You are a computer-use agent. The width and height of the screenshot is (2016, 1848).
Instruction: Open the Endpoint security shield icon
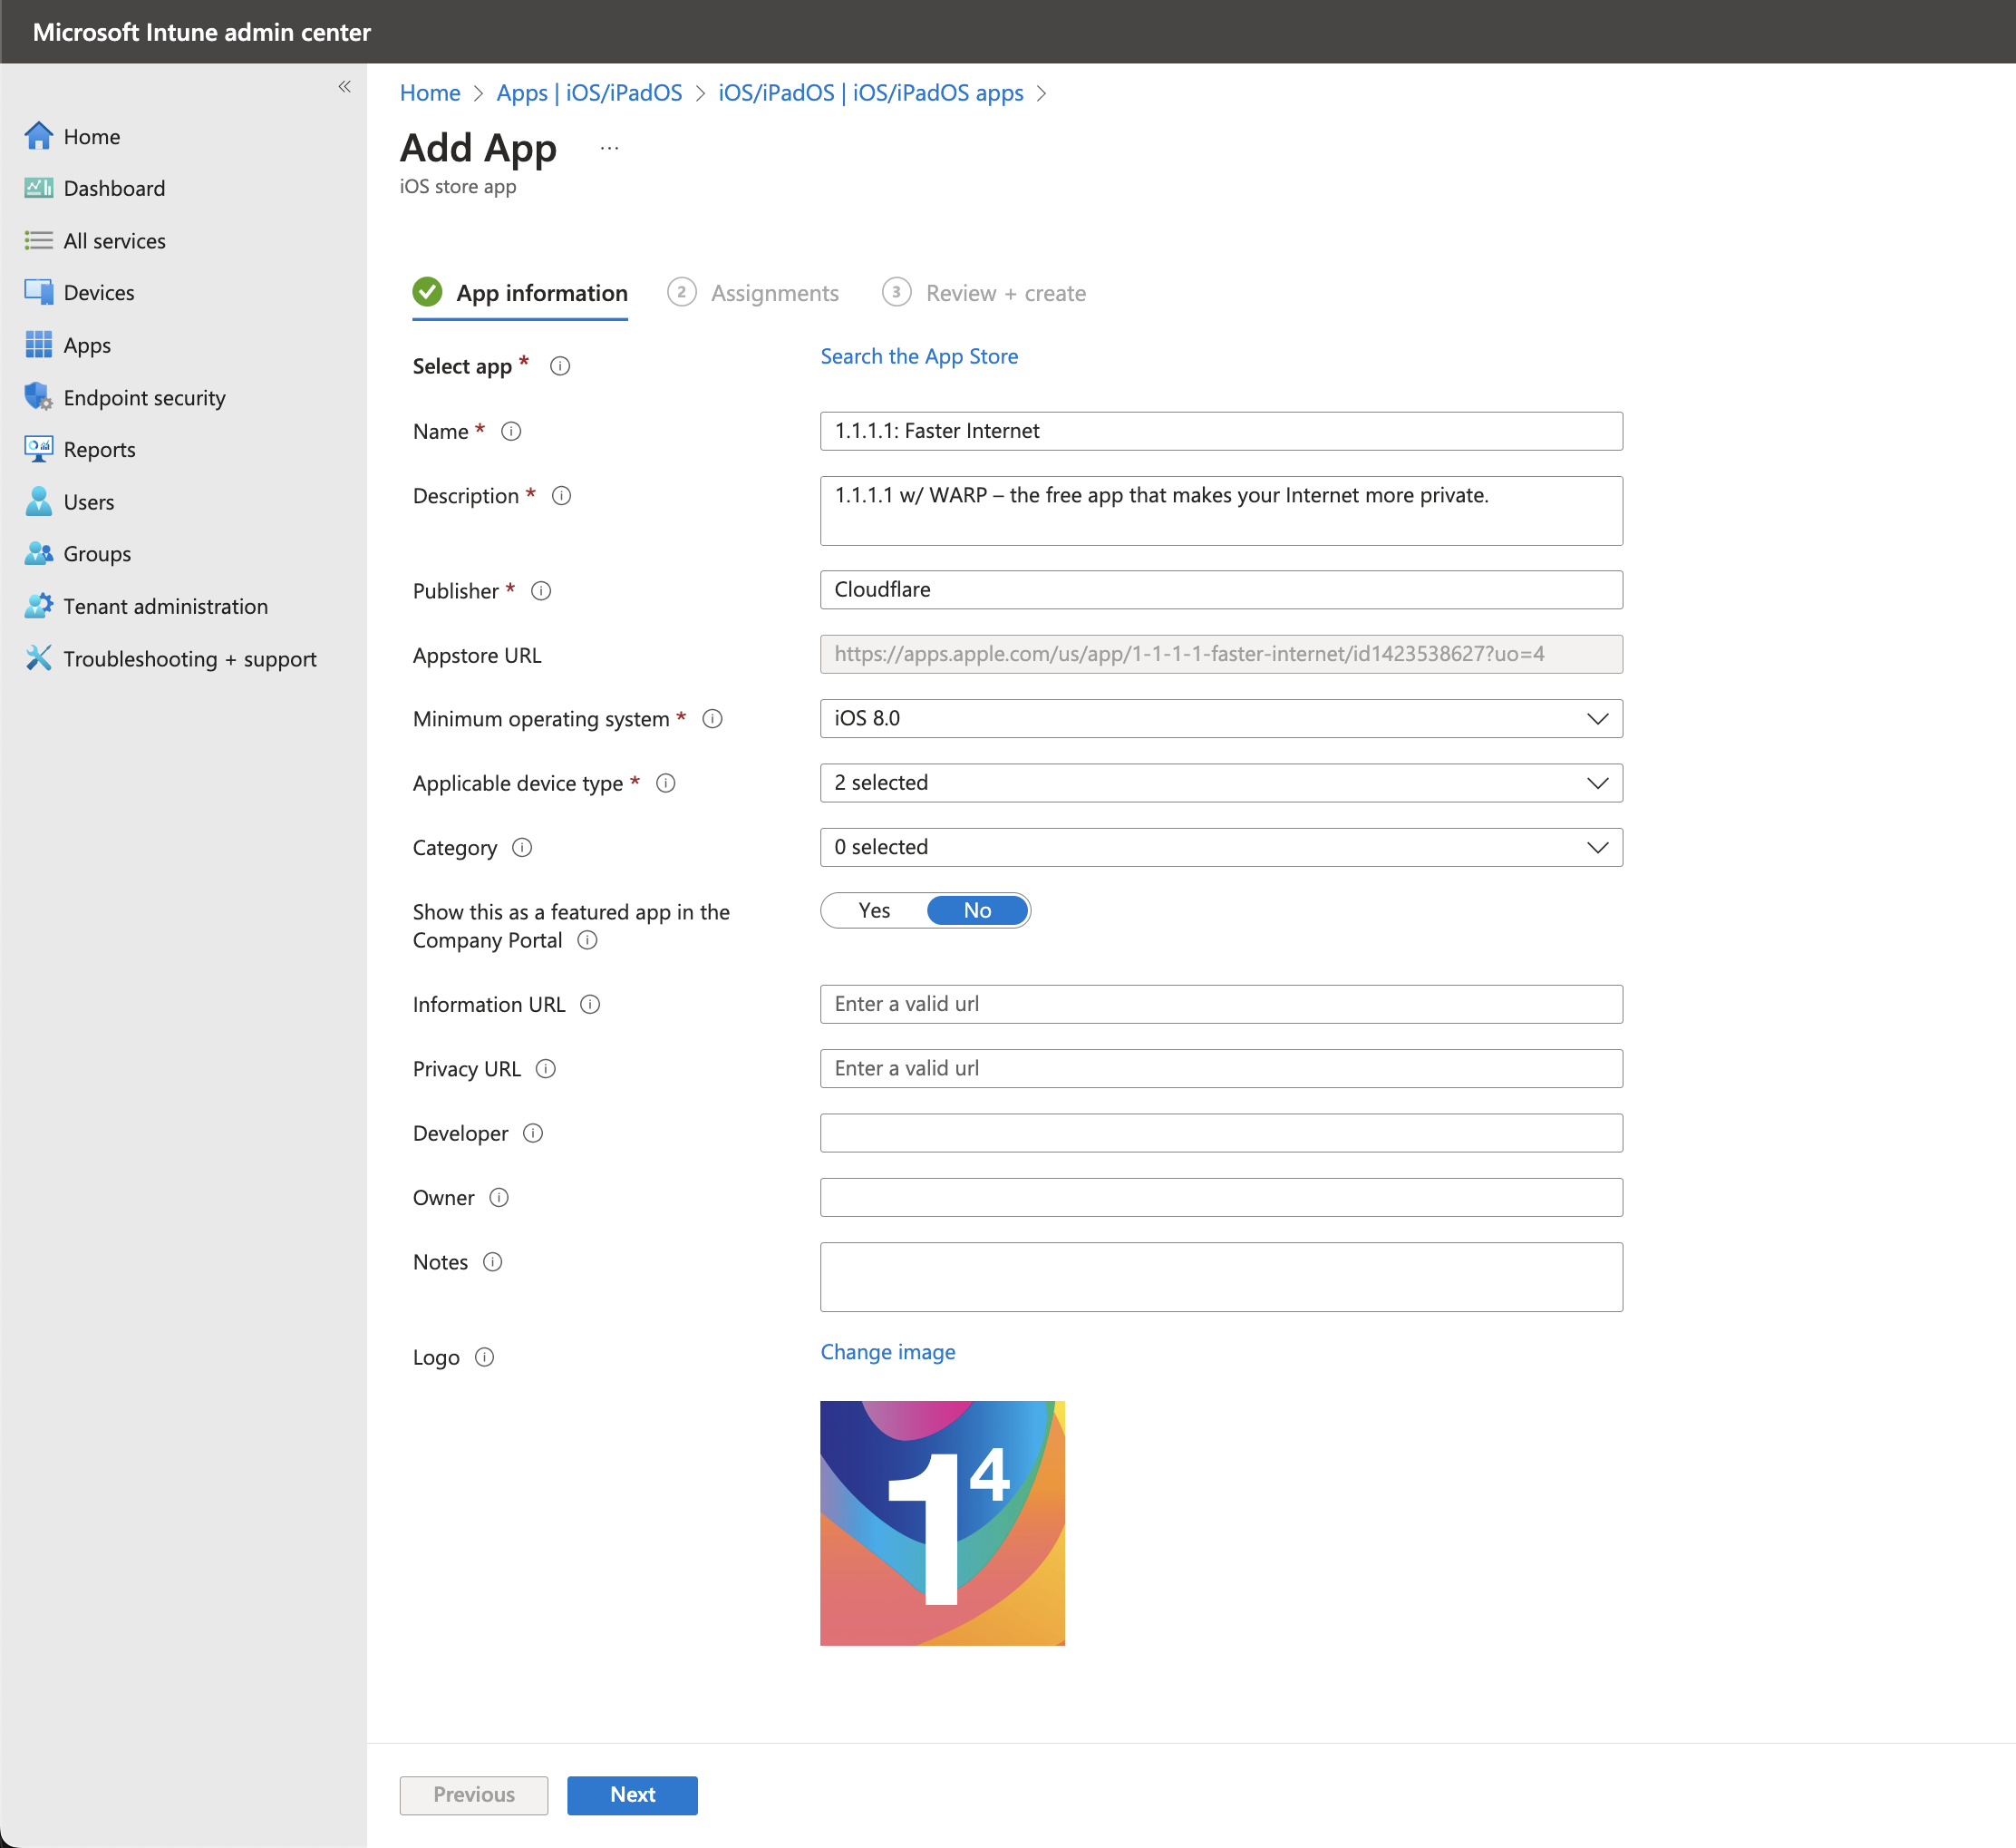(x=38, y=397)
